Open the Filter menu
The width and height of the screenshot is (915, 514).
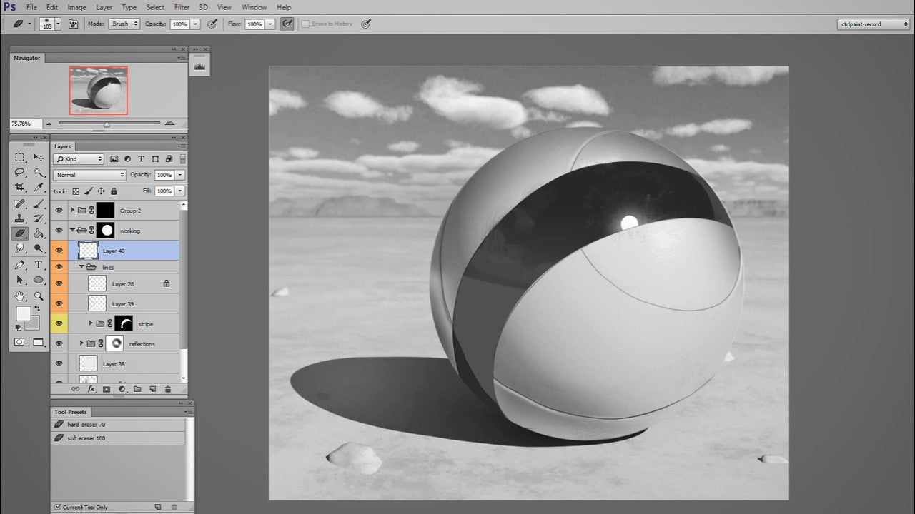coord(182,7)
